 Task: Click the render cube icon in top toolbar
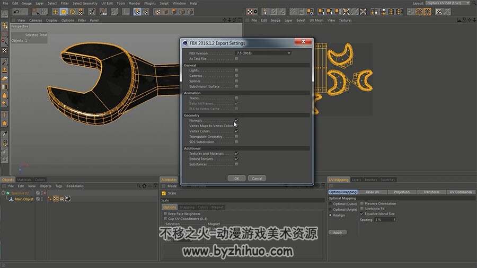[x=173, y=12]
